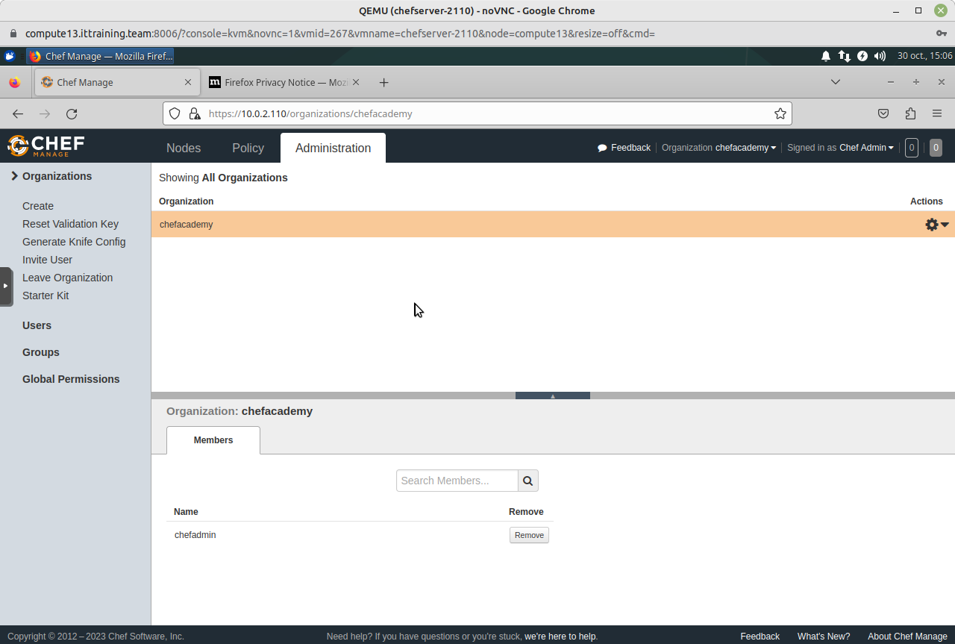Image resolution: width=955 pixels, height=644 pixels.
Task: Download the Starter Kit link
Action: click(x=46, y=296)
